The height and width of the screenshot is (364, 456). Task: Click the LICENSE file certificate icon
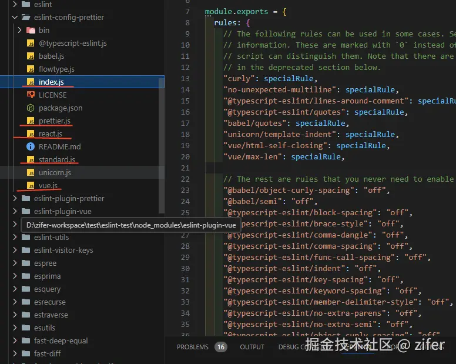coord(31,95)
